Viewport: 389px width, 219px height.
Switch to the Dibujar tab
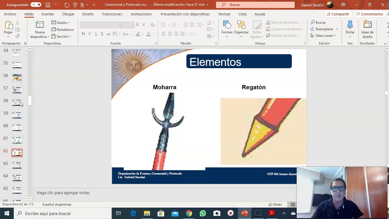(x=68, y=14)
